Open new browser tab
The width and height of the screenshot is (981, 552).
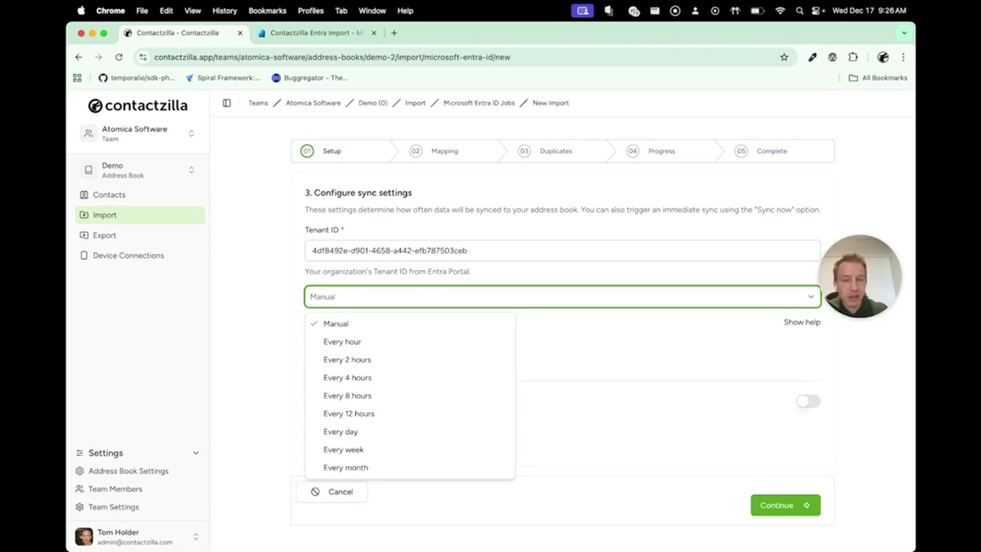click(x=394, y=33)
